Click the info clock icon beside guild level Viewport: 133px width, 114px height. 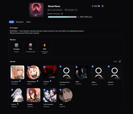62,14
